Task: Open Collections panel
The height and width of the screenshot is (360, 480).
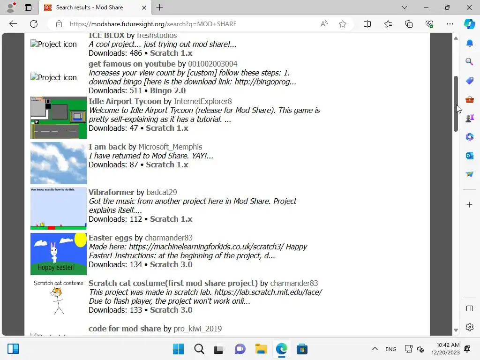Action: point(409,24)
